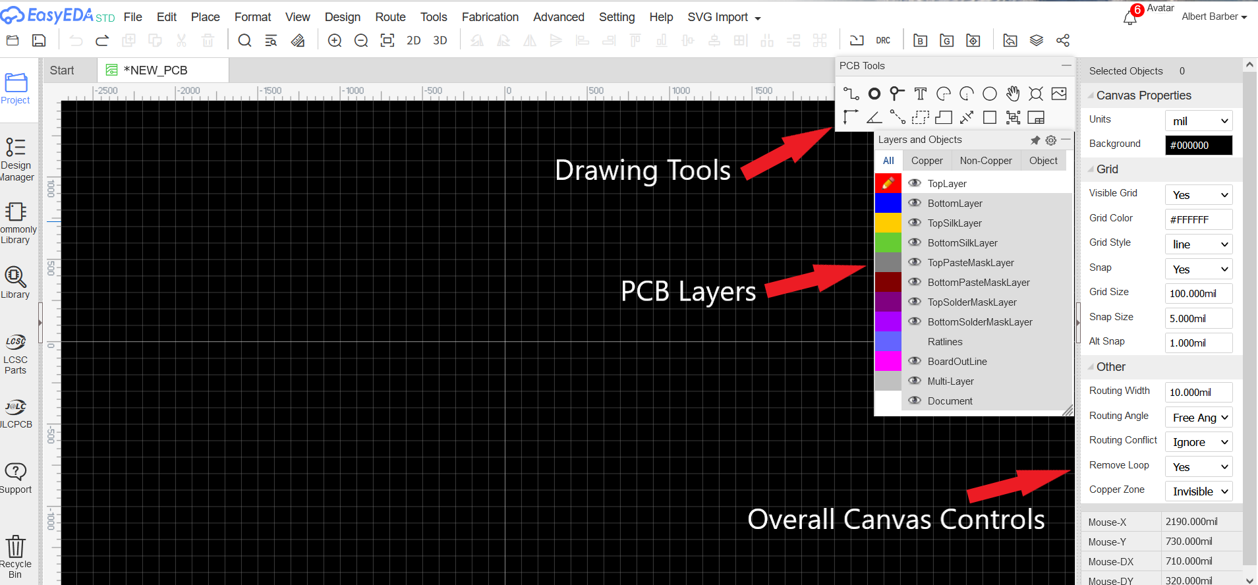Activate the hand Move tool
This screenshot has height=585, width=1258.
coord(1013,94)
